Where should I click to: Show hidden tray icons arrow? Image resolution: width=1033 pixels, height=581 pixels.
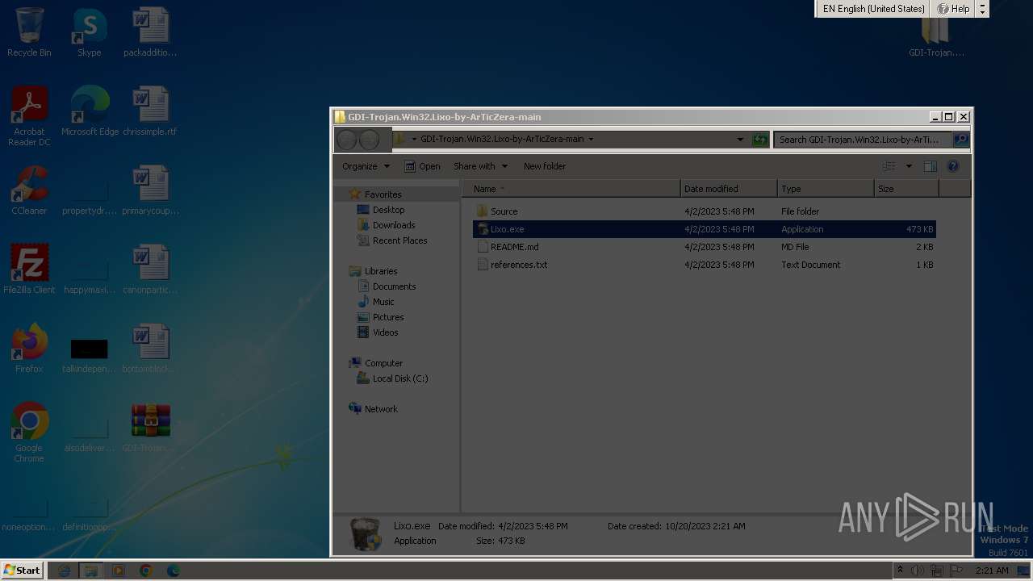click(900, 571)
